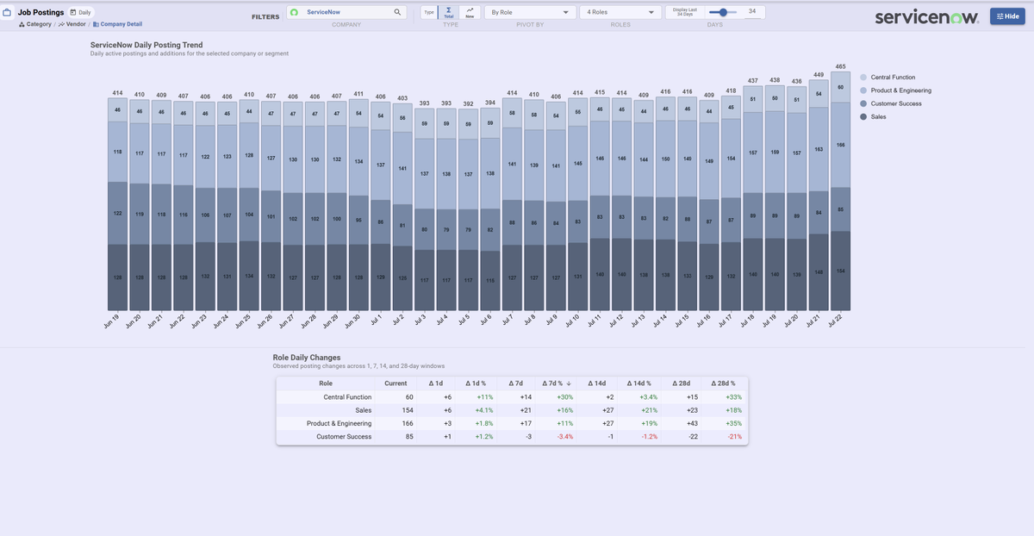The image size is (1034, 536).
Task: Click the Hide filters button
Action: (x=1007, y=16)
